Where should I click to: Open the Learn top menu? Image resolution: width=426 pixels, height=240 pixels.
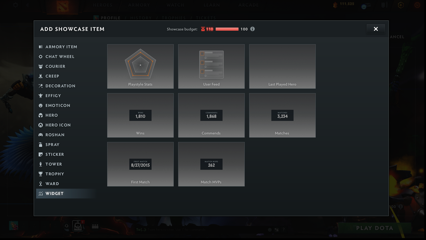point(212,5)
